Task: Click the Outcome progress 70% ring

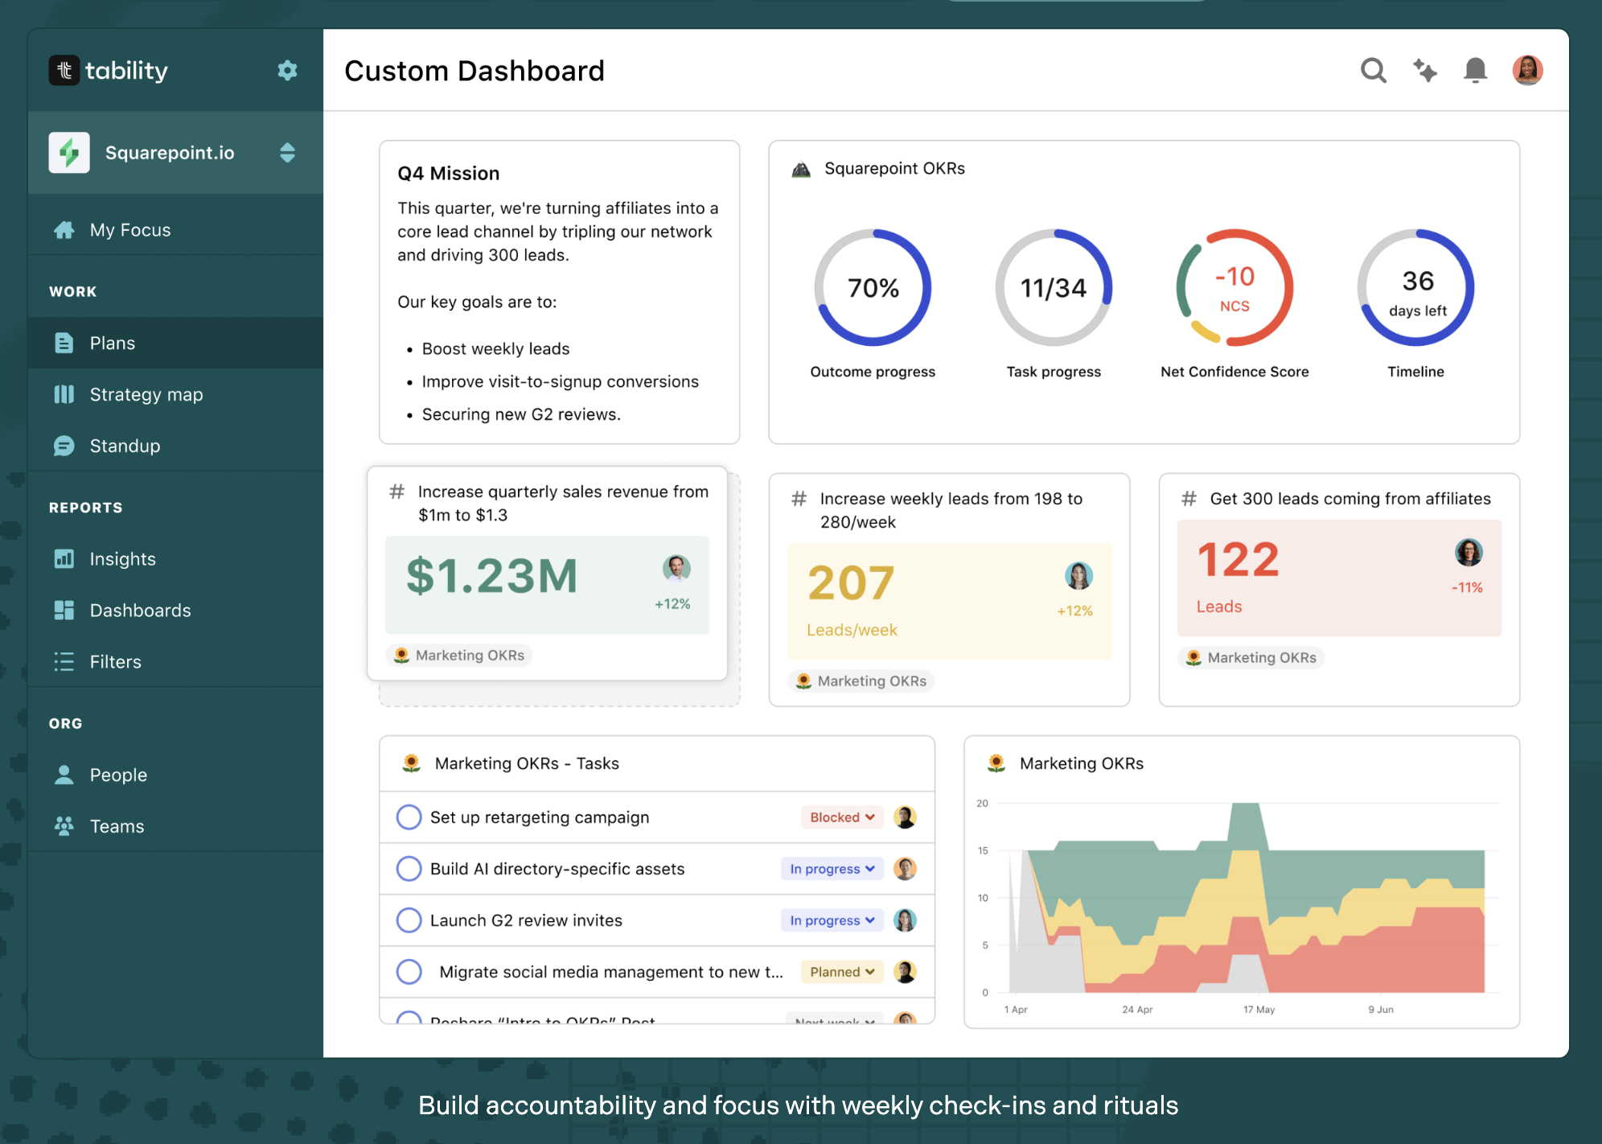Action: 873,288
